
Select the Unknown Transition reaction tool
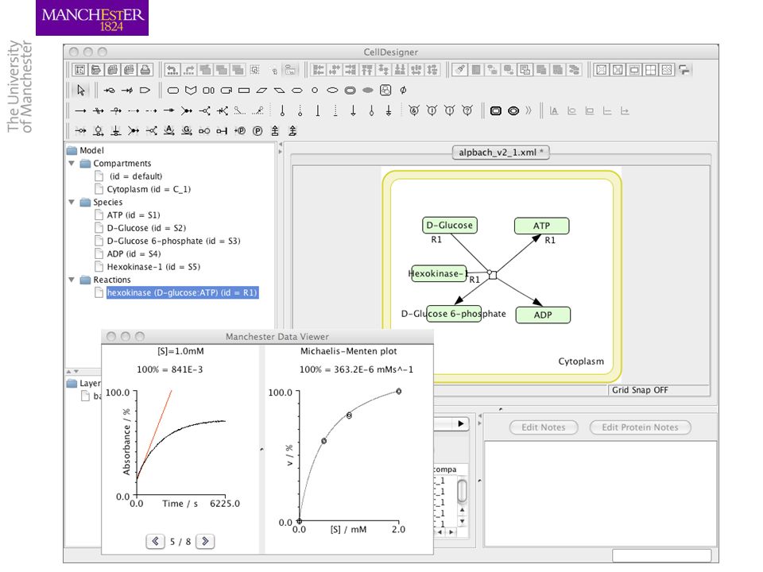click(x=116, y=111)
